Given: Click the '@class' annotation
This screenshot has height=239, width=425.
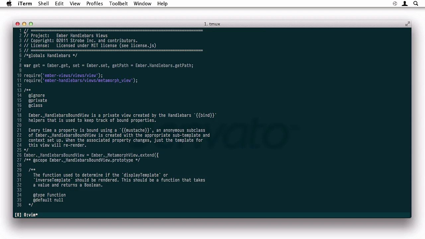Looking at the screenshot, I should pyautogui.click(x=36, y=105).
